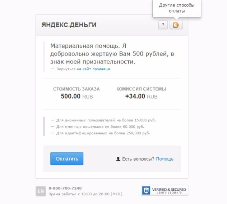Click the person icon beside Есть вопросы
Screen dimensions: 227x204
point(118,159)
